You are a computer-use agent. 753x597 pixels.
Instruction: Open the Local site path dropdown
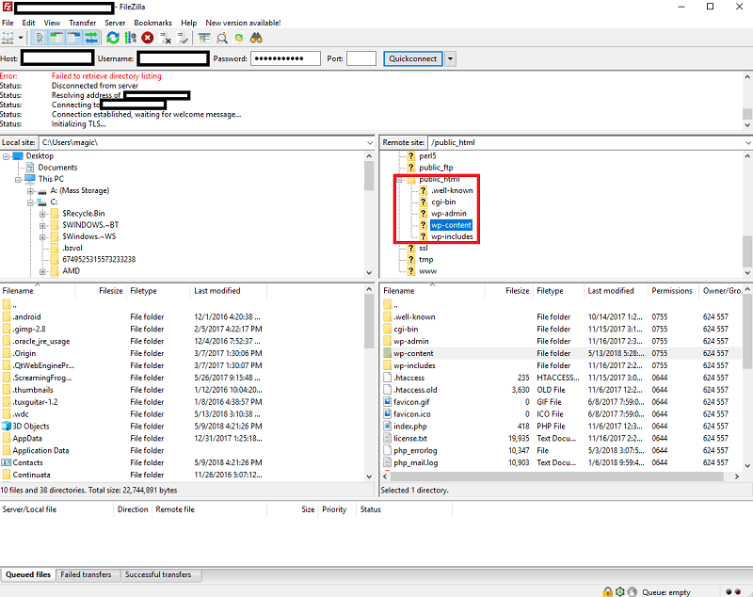(x=369, y=142)
